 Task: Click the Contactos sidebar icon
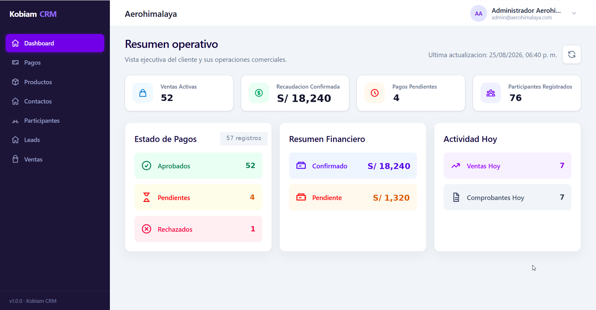pos(15,101)
